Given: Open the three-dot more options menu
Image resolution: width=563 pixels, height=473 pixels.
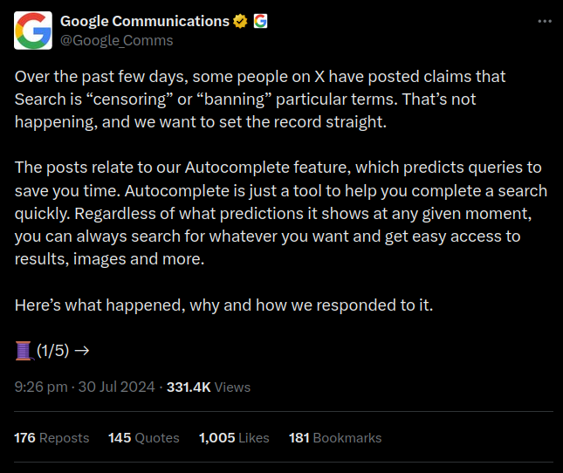Looking at the screenshot, I should coord(544,21).
